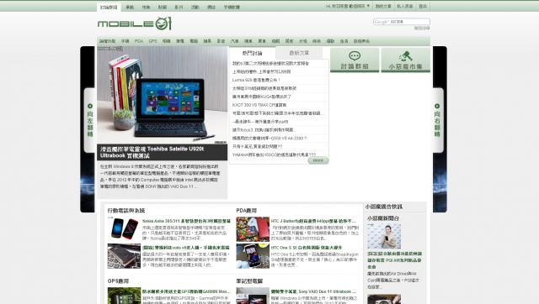Open 機車 category in green nav bar

coord(248,41)
